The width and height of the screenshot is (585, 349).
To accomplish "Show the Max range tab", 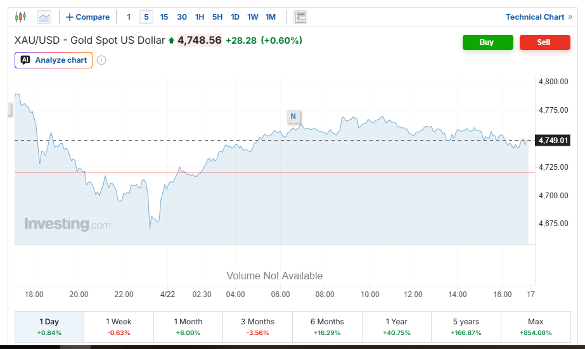I will pyautogui.click(x=535, y=327).
